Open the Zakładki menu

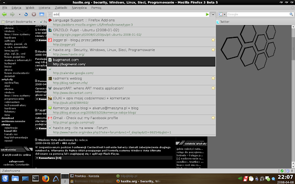(61, 8)
